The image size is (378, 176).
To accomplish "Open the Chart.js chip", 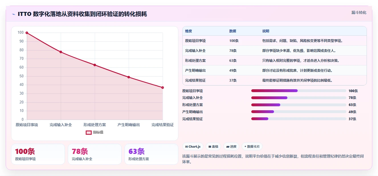I will point(193,147).
